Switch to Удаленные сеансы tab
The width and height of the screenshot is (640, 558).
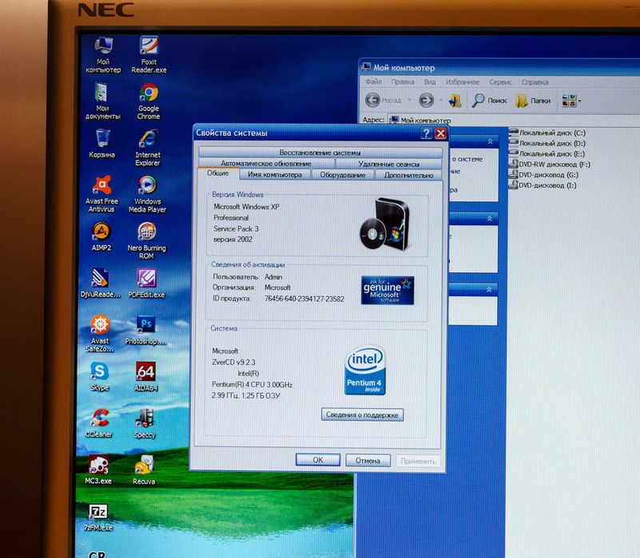(388, 164)
